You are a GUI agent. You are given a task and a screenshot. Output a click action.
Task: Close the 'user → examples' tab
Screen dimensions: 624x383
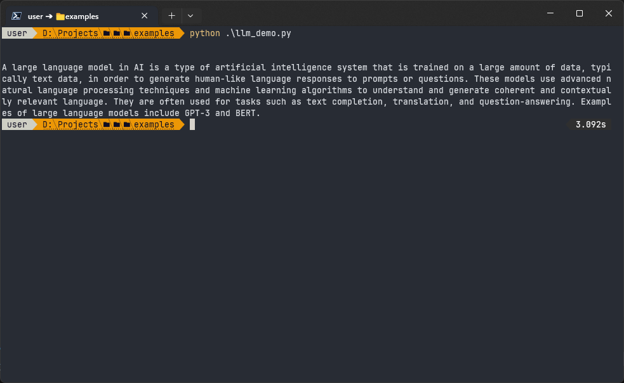[x=145, y=16]
